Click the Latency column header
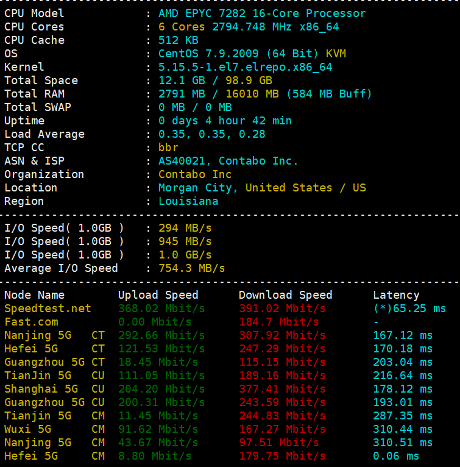The width and height of the screenshot is (460, 467). pyautogui.click(x=396, y=295)
